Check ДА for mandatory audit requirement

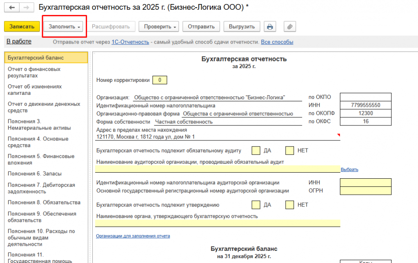(x=256, y=151)
